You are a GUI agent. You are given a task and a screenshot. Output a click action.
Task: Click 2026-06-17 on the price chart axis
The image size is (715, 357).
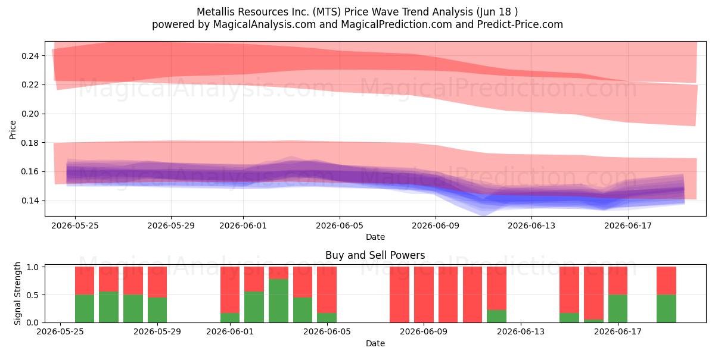[628, 226]
